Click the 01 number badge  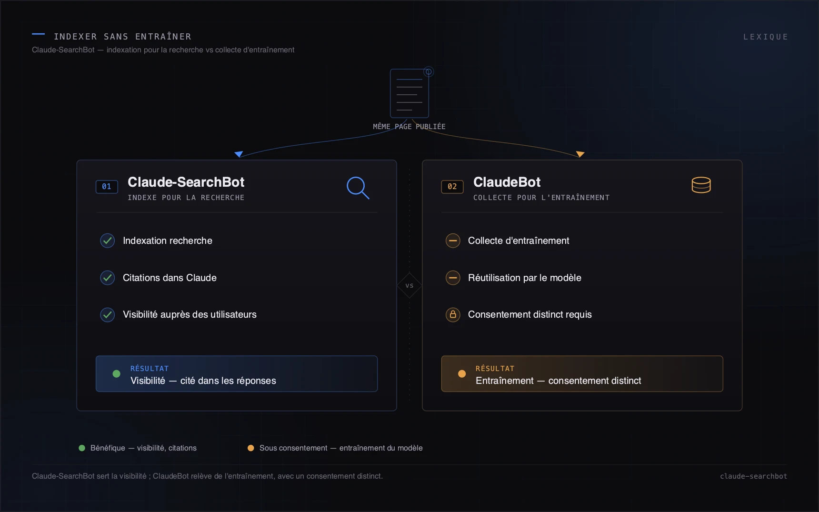pos(107,187)
